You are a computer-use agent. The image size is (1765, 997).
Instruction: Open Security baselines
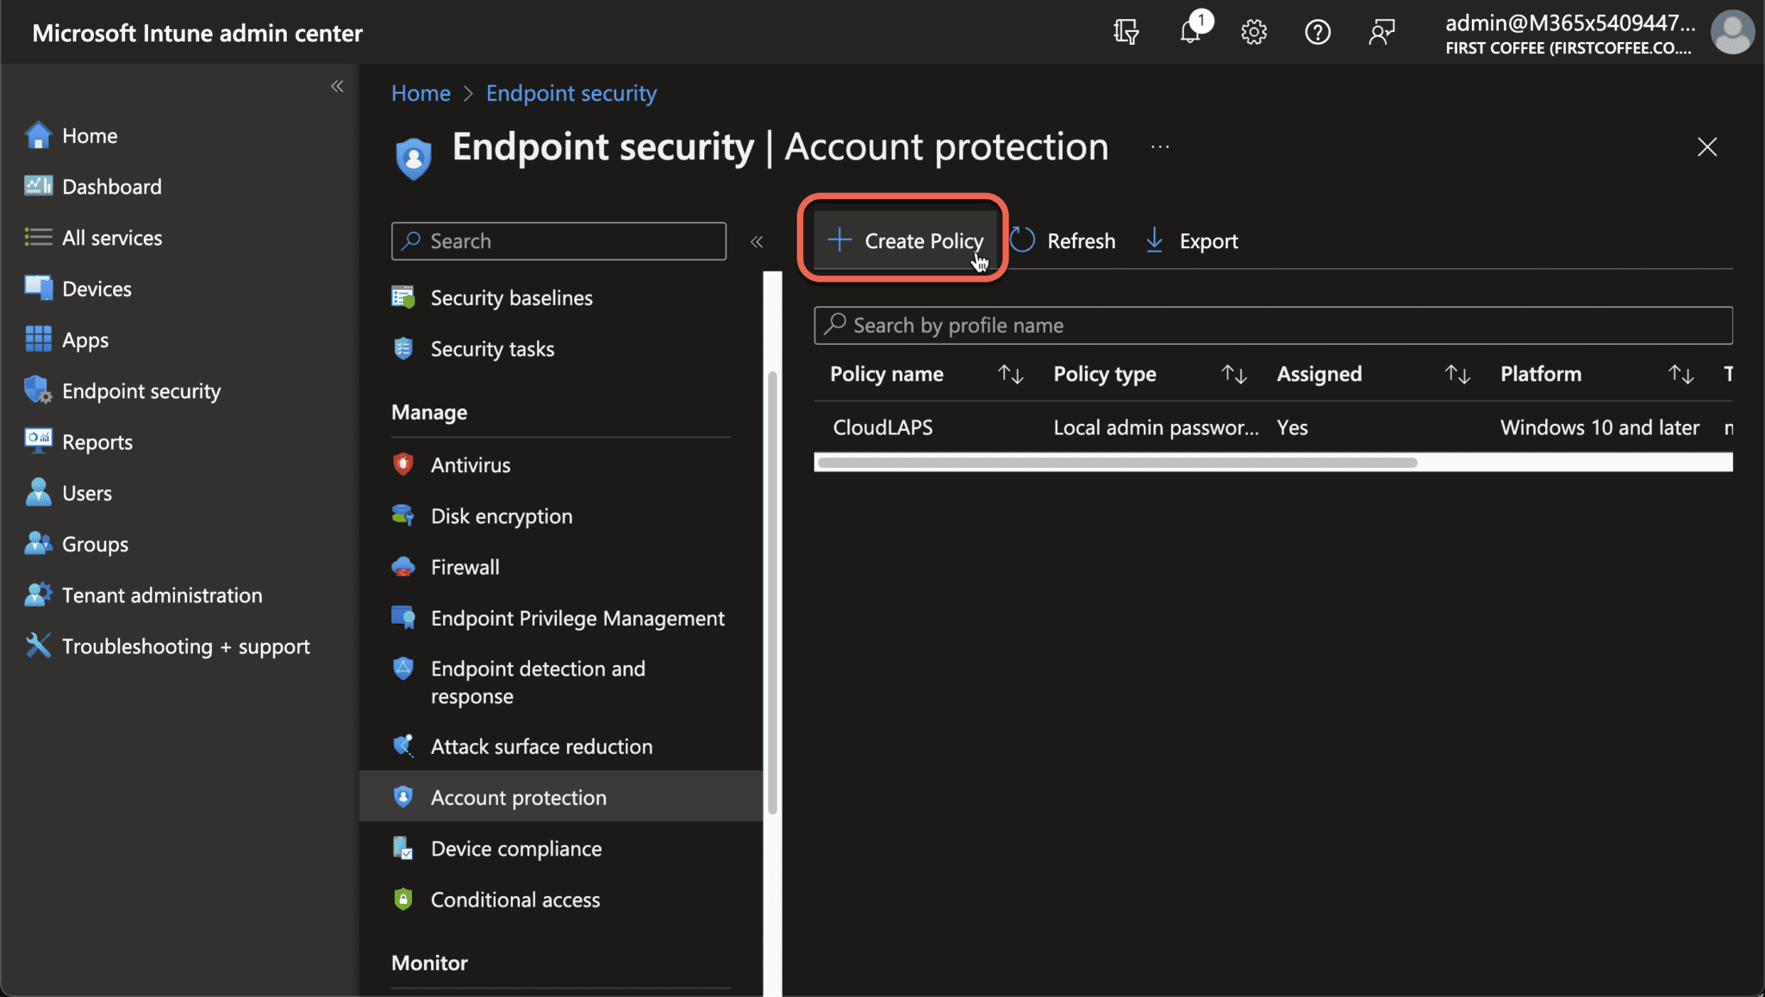(511, 297)
